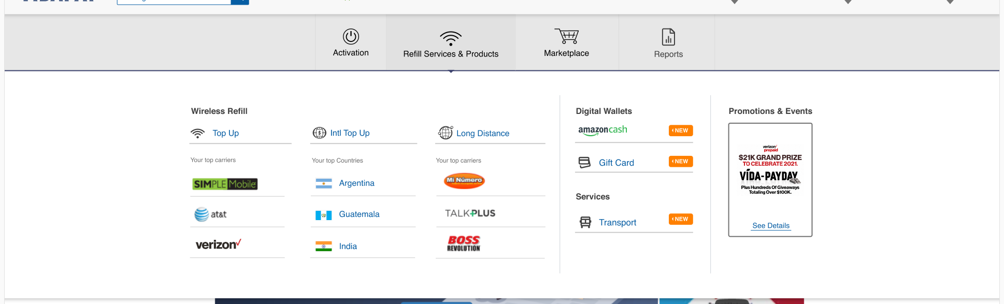Open the Marketplace cart icon
1004x304 pixels.
point(566,37)
